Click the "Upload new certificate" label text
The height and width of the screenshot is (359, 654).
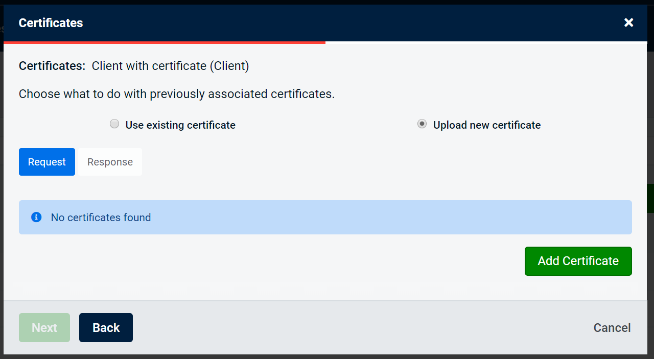[486, 125]
